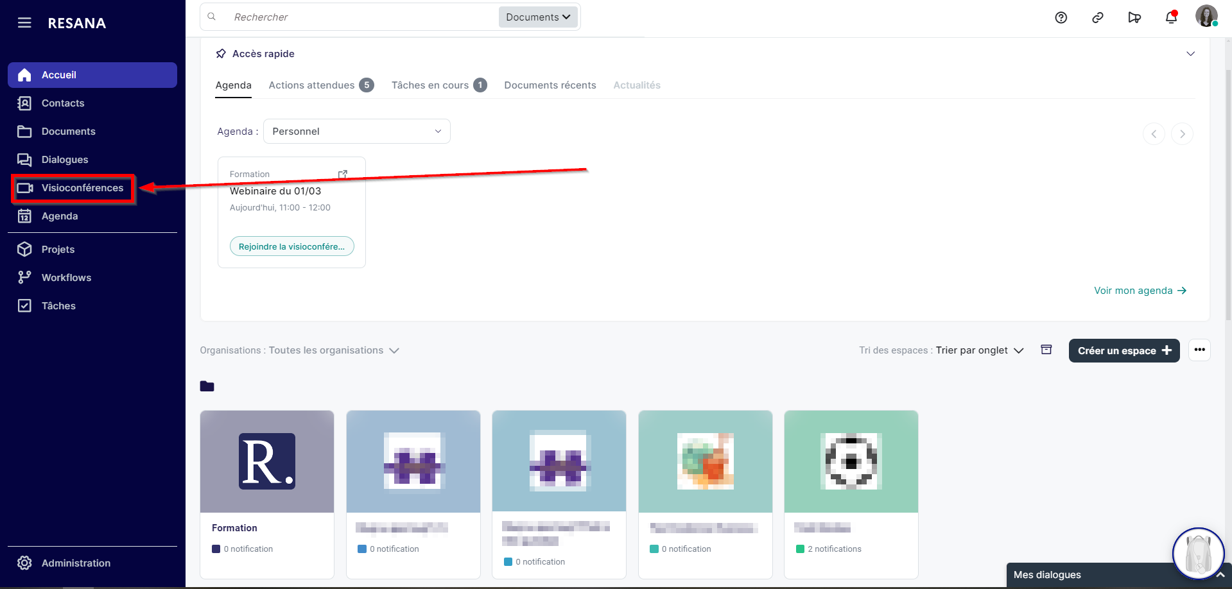This screenshot has width=1232, height=589.
Task: Open Webinaire event external link icon
Action: (x=343, y=175)
